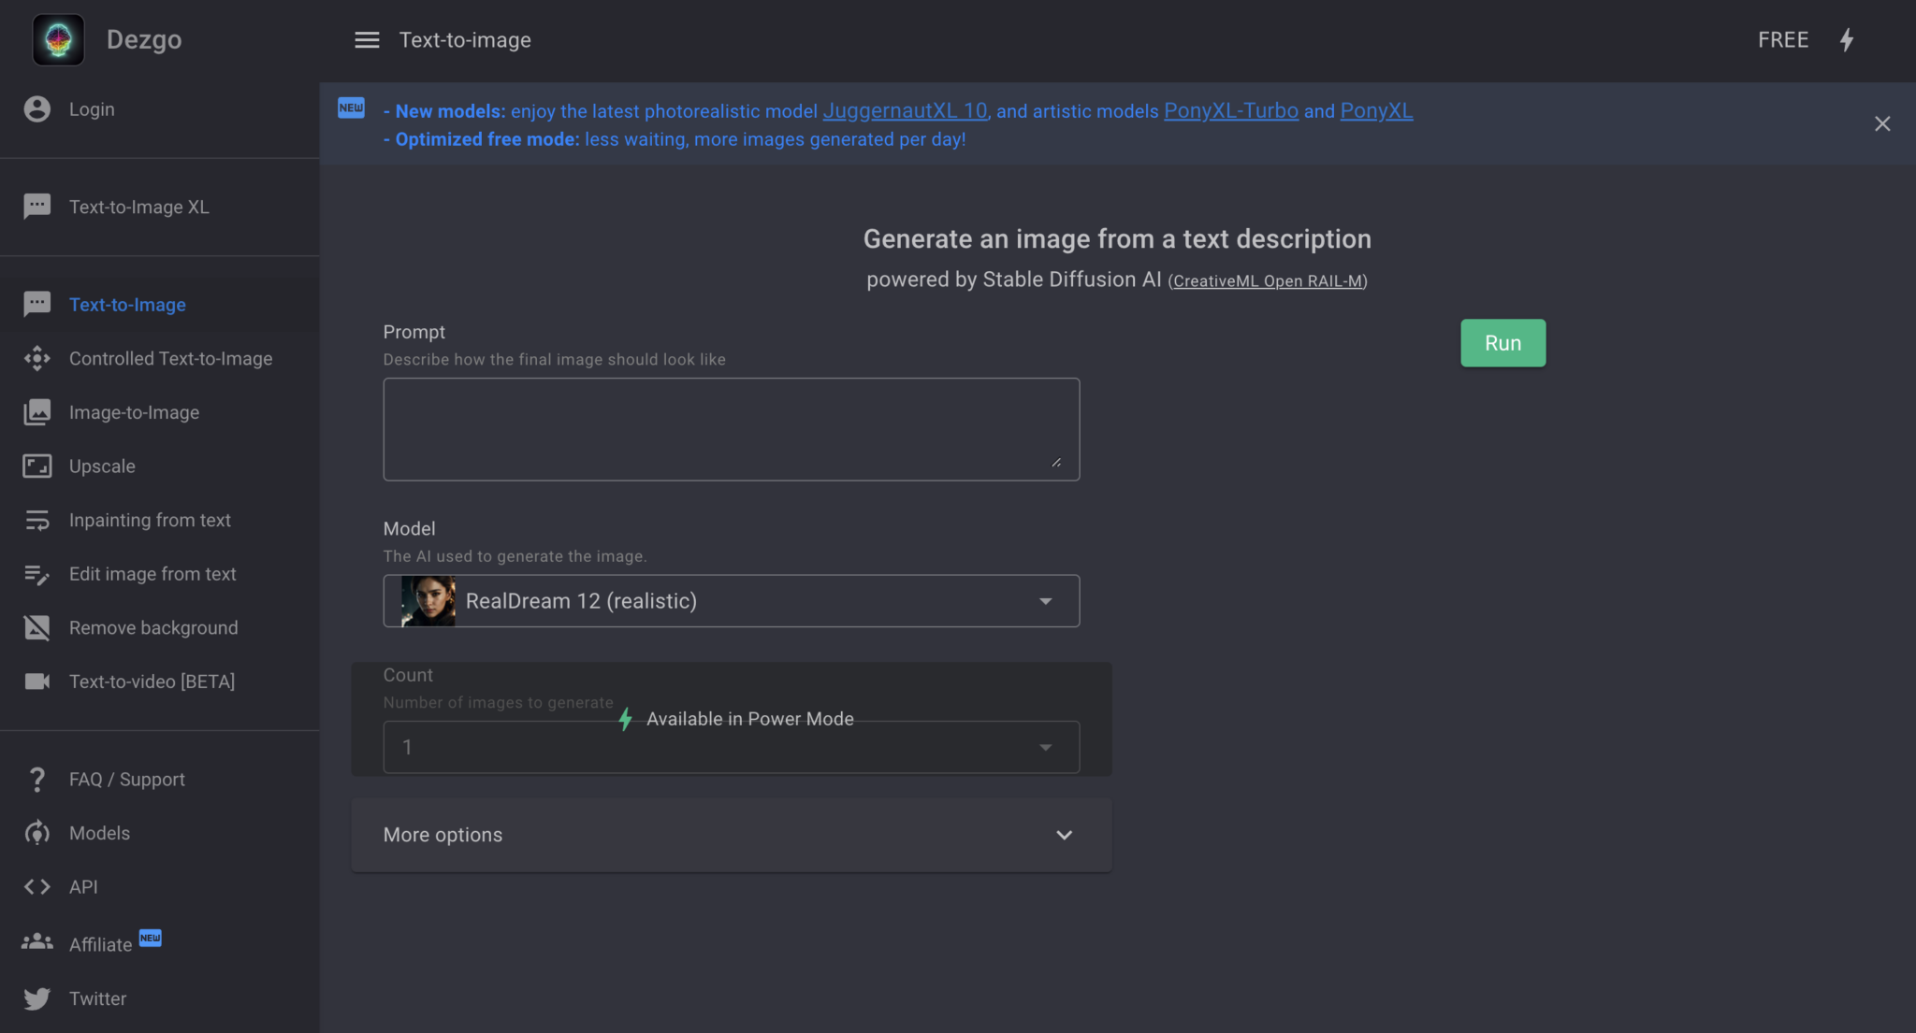The width and height of the screenshot is (1916, 1033).
Task: Click the Upscale tool icon
Action: [36, 466]
